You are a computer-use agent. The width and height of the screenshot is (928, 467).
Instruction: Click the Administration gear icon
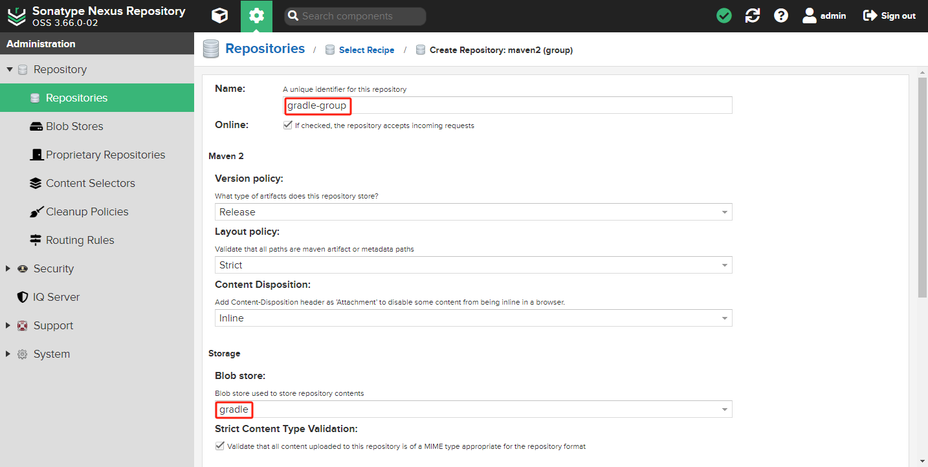(256, 16)
